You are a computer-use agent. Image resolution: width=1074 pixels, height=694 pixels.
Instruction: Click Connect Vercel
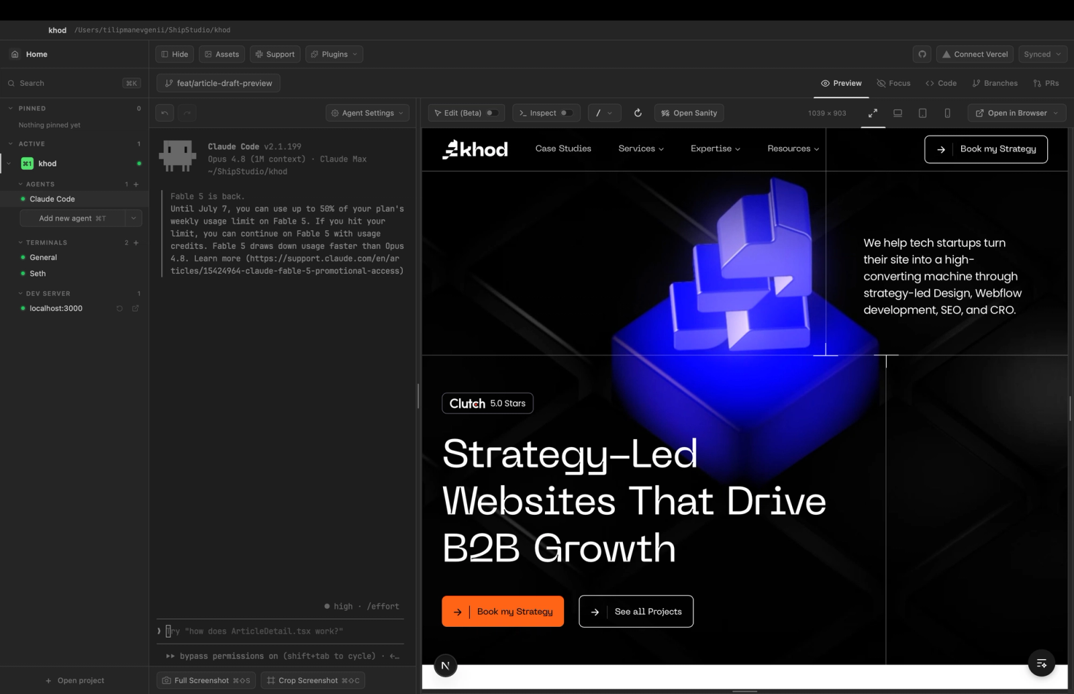(975, 54)
